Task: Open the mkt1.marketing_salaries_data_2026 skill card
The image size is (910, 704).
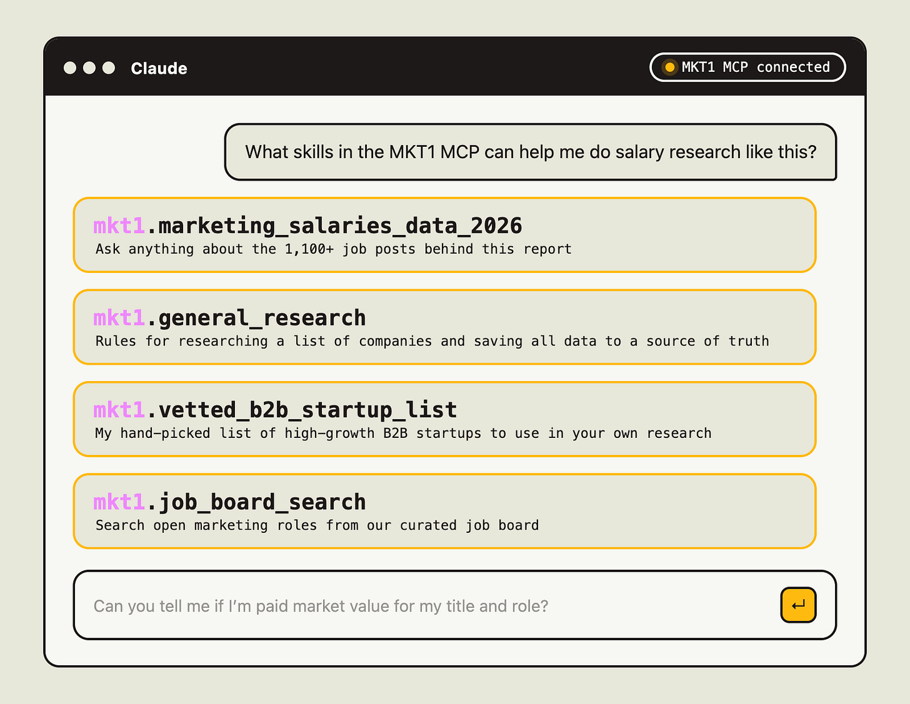Action: coord(445,235)
